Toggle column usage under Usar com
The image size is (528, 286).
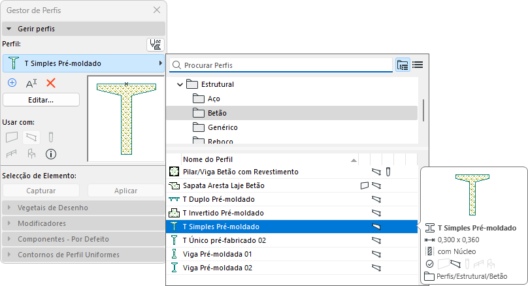click(x=51, y=136)
